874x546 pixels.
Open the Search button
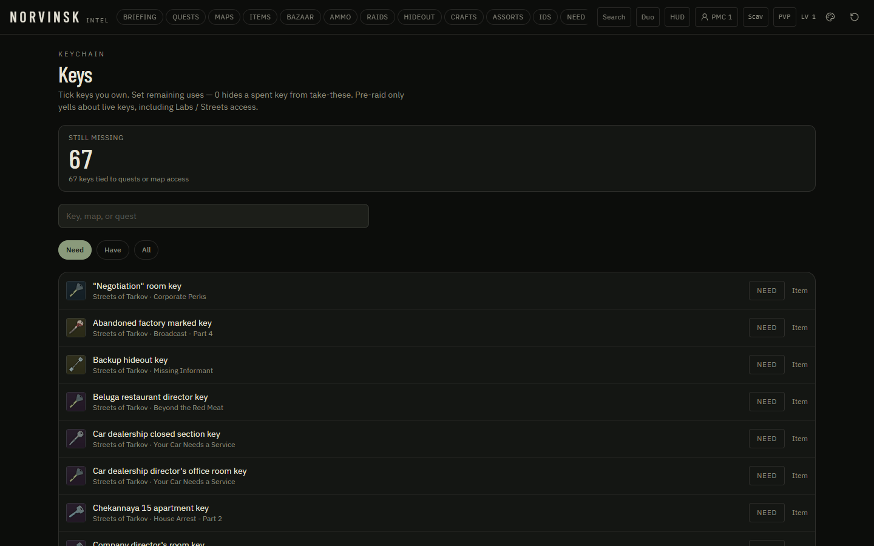click(614, 17)
